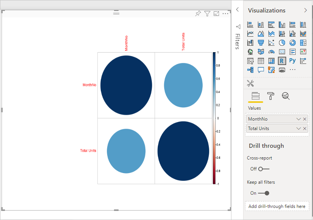Image resolution: width=313 pixels, height=220 pixels.
Task: Select the treemap visualization icon
Action: 303,42
